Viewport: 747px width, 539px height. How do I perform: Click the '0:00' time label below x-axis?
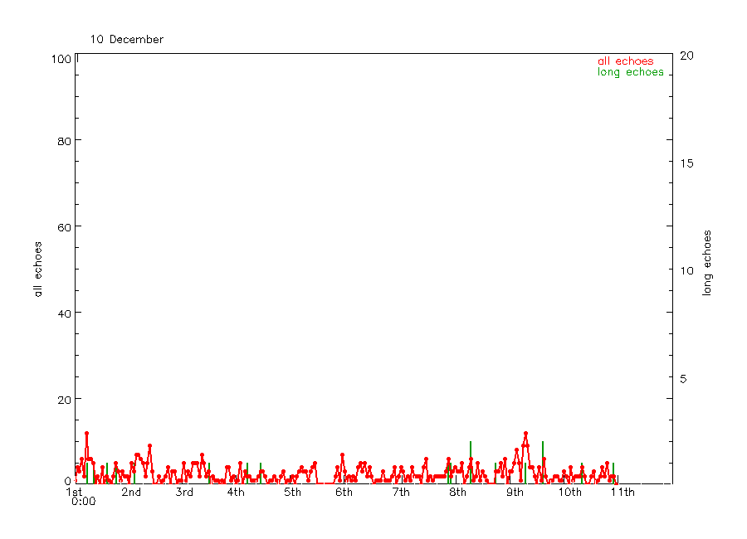83,502
